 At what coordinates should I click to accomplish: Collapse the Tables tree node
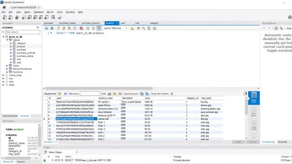[x=7, y=40]
